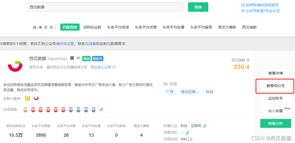This screenshot has height=143, width=295.
Task: Open 公众号收录/号主认证 link
Action: 261,11
